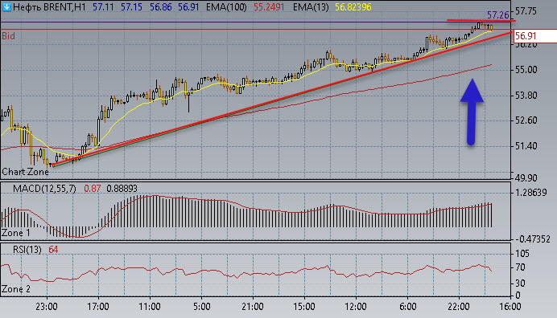This screenshot has width=557, height=318.
Task: Click the 12:00 time axis label
Action: coord(356,307)
